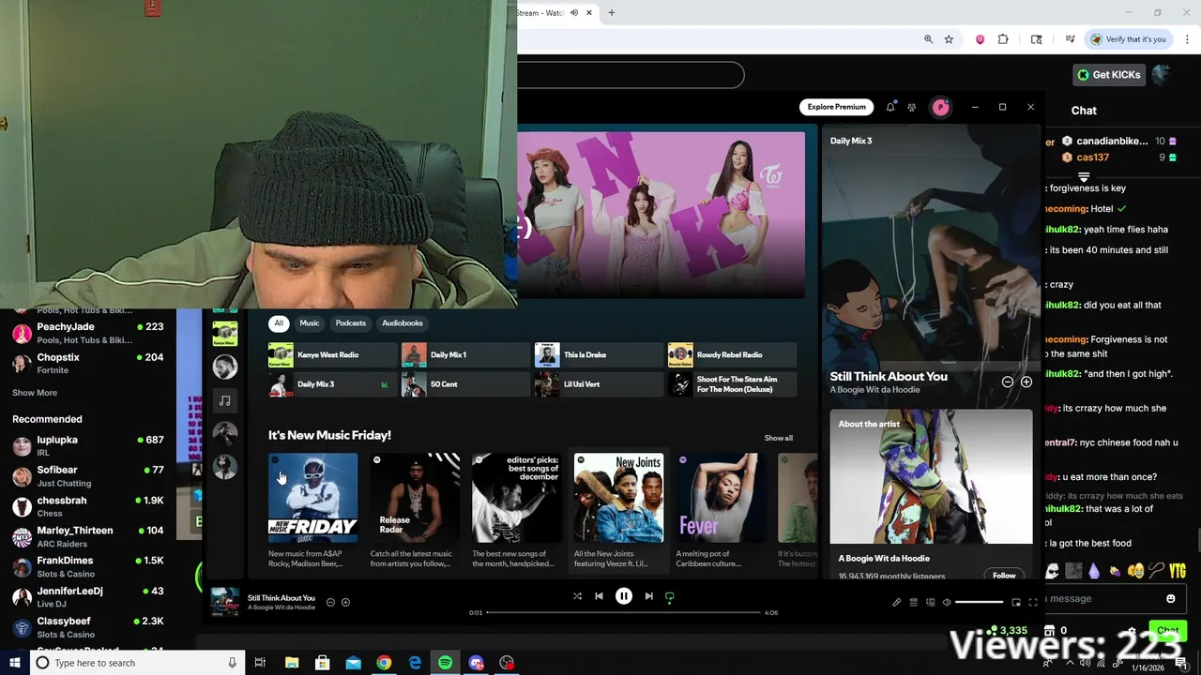1201x675 pixels.
Task: Open connect to a device icon
Action: pos(930,602)
